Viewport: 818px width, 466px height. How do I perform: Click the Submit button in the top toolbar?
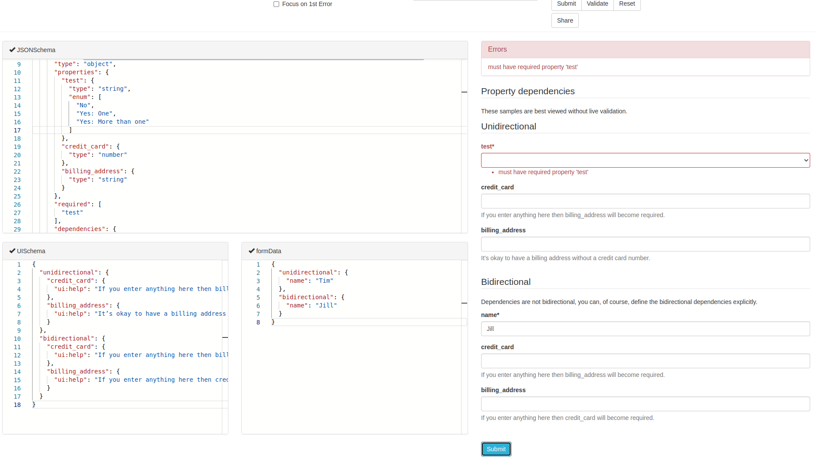[x=566, y=3]
